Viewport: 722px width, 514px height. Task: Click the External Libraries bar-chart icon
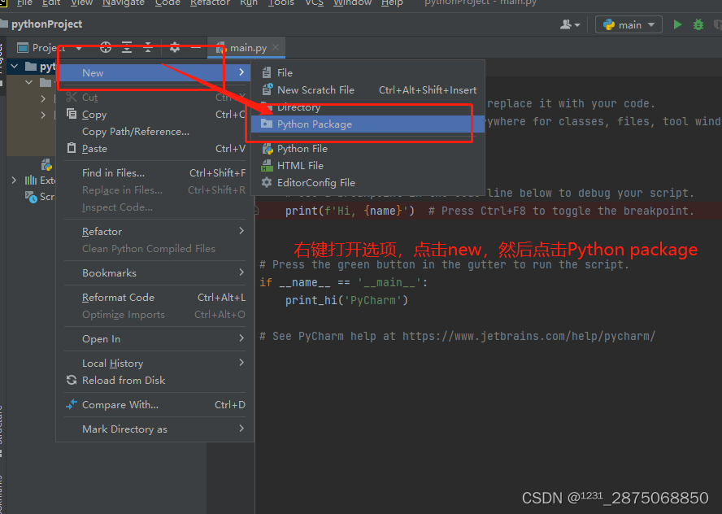[x=31, y=180]
